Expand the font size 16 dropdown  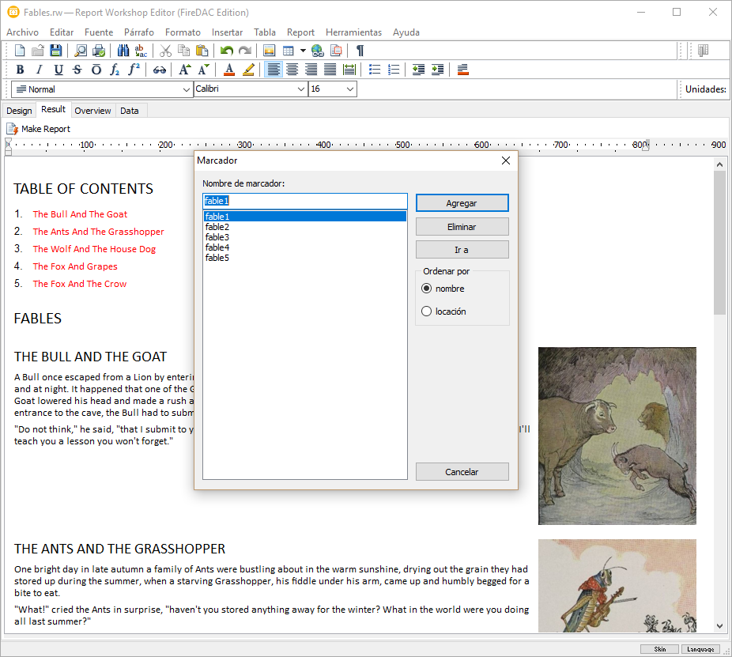pyautogui.click(x=349, y=89)
